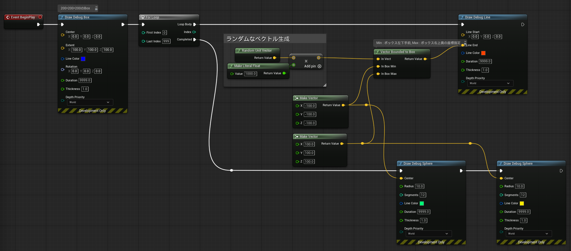Toggle the 200*200*200のBox comment bubble pin
This screenshot has width=571, height=251.
[96, 7]
